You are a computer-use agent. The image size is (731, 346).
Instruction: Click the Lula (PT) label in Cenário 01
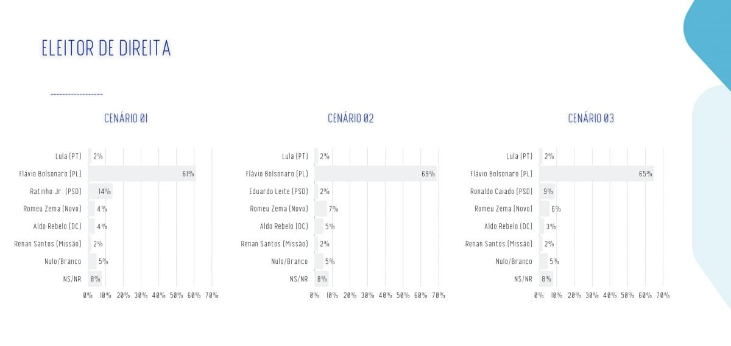click(x=68, y=156)
